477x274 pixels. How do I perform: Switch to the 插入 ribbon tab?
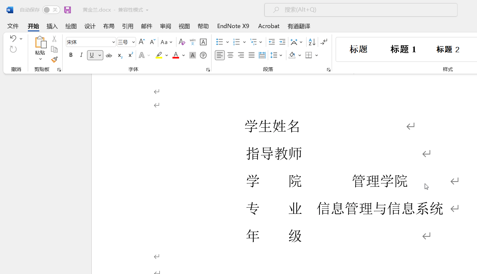pos(52,26)
